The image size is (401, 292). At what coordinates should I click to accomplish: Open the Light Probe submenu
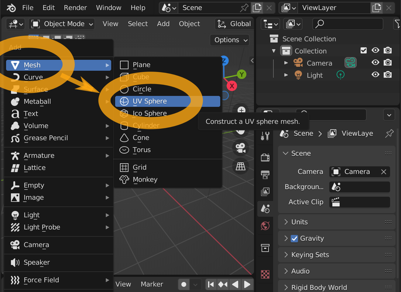coord(59,227)
